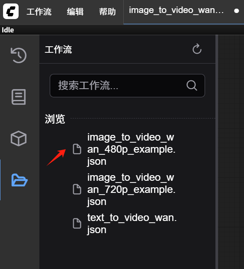
Task: Click the search magnifier icon
Action: [x=192, y=86]
